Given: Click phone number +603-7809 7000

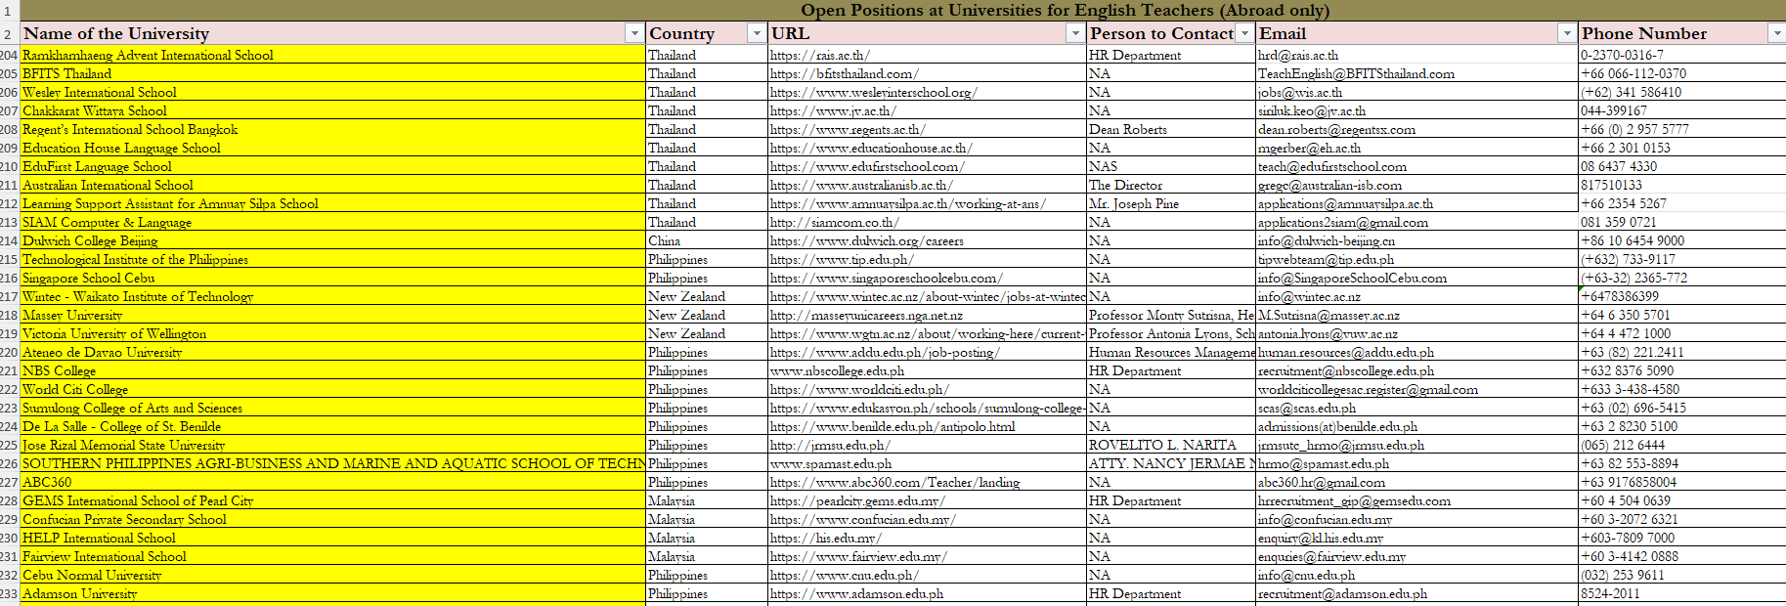Looking at the screenshot, I should click(x=1681, y=538).
